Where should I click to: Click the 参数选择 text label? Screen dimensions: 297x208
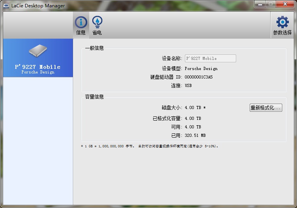point(282,33)
